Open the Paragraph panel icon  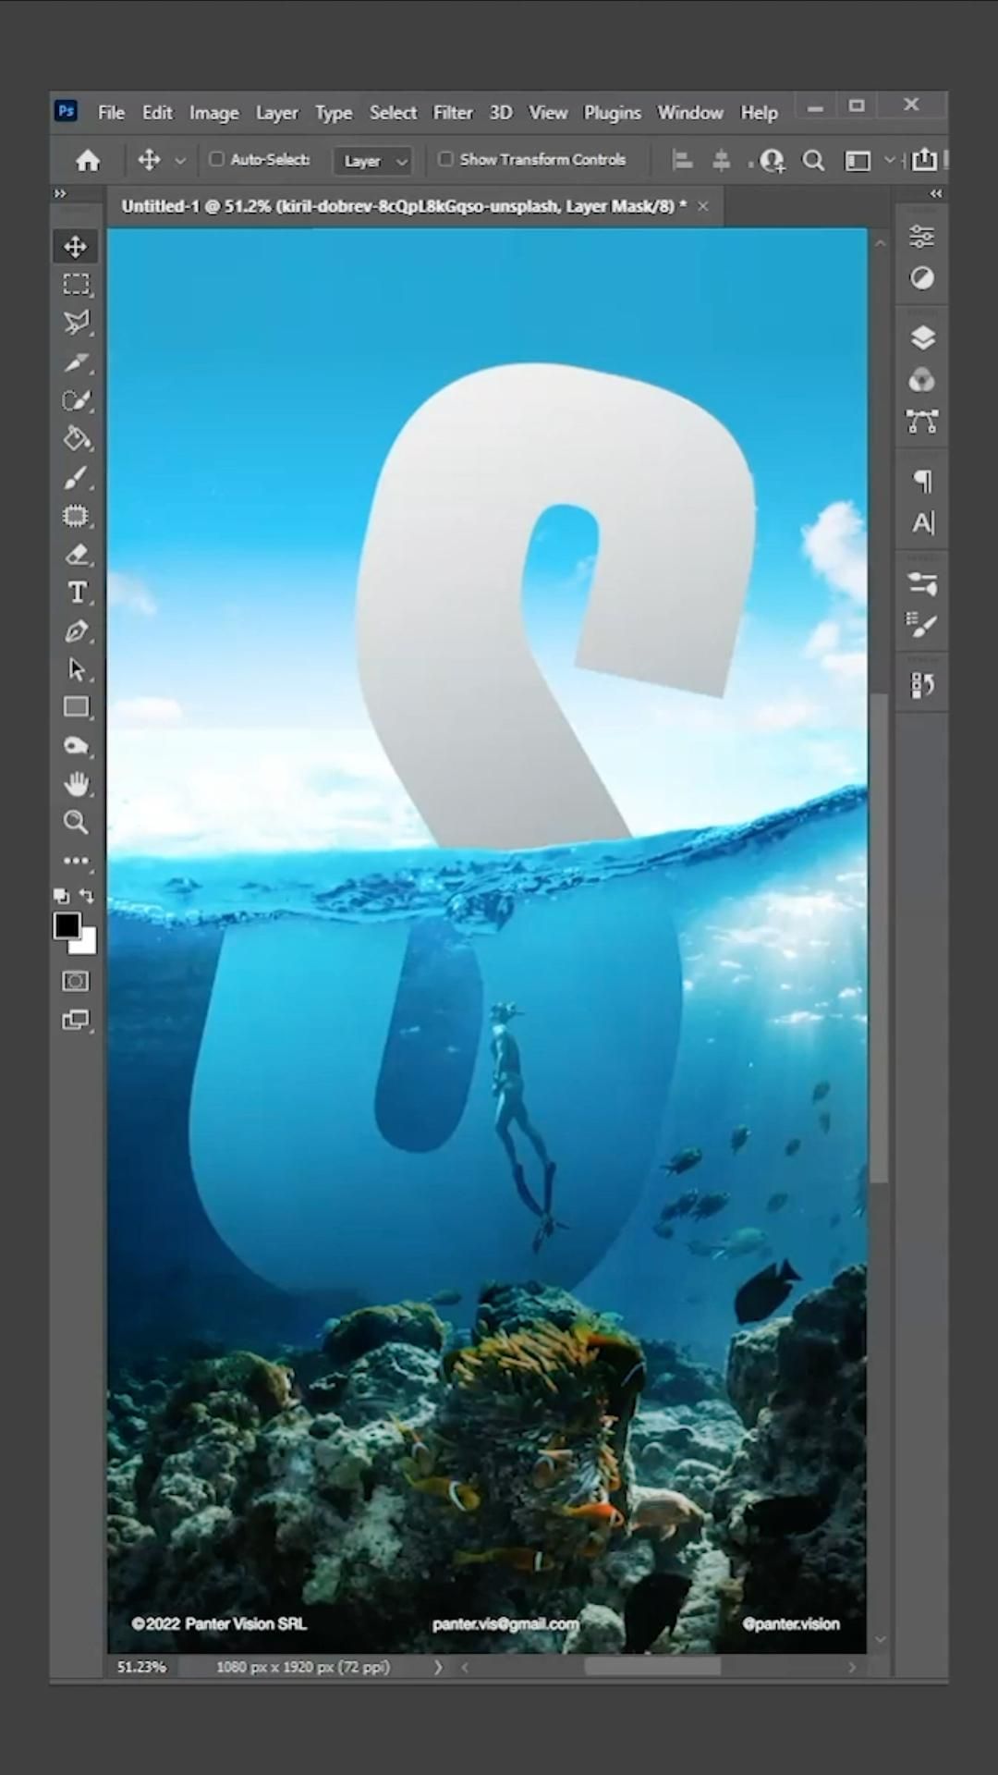922,481
